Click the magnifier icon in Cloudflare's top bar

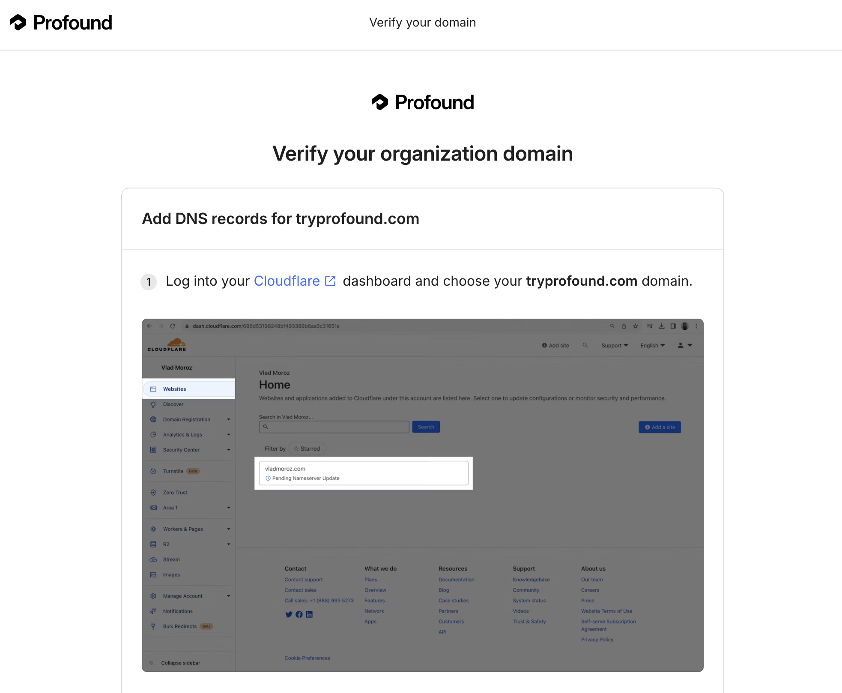(x=585, y=345)
